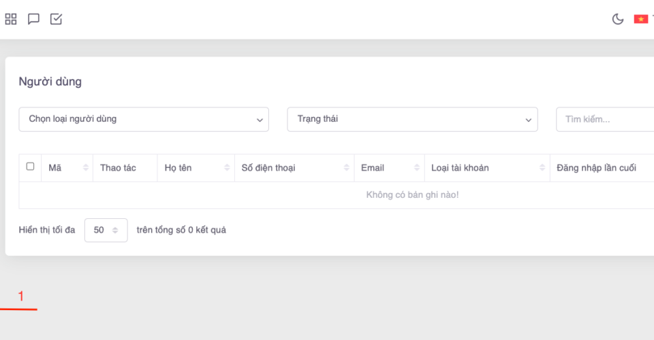Expand the Chọn loại người dùng dropdown
The width and height of the screenshot is (654, 340).
(x=144, y=119)
